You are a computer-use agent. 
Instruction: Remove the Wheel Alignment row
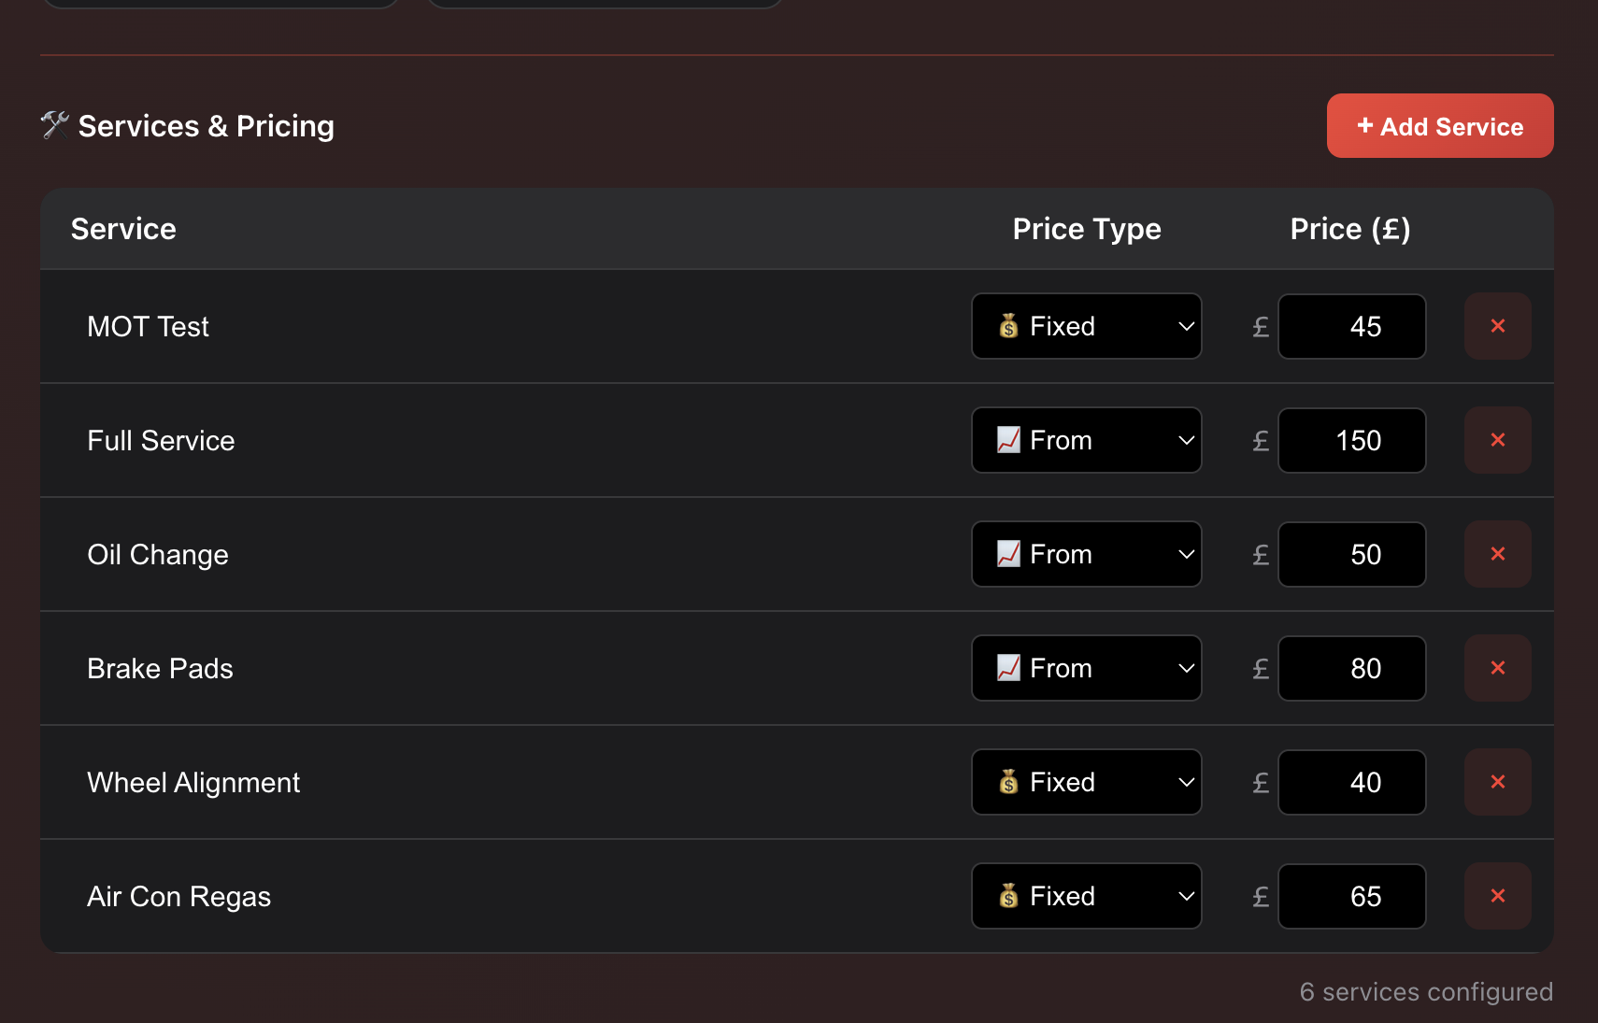click(1497, 782)
